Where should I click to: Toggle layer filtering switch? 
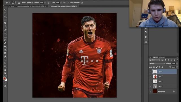tap(177, 60)
